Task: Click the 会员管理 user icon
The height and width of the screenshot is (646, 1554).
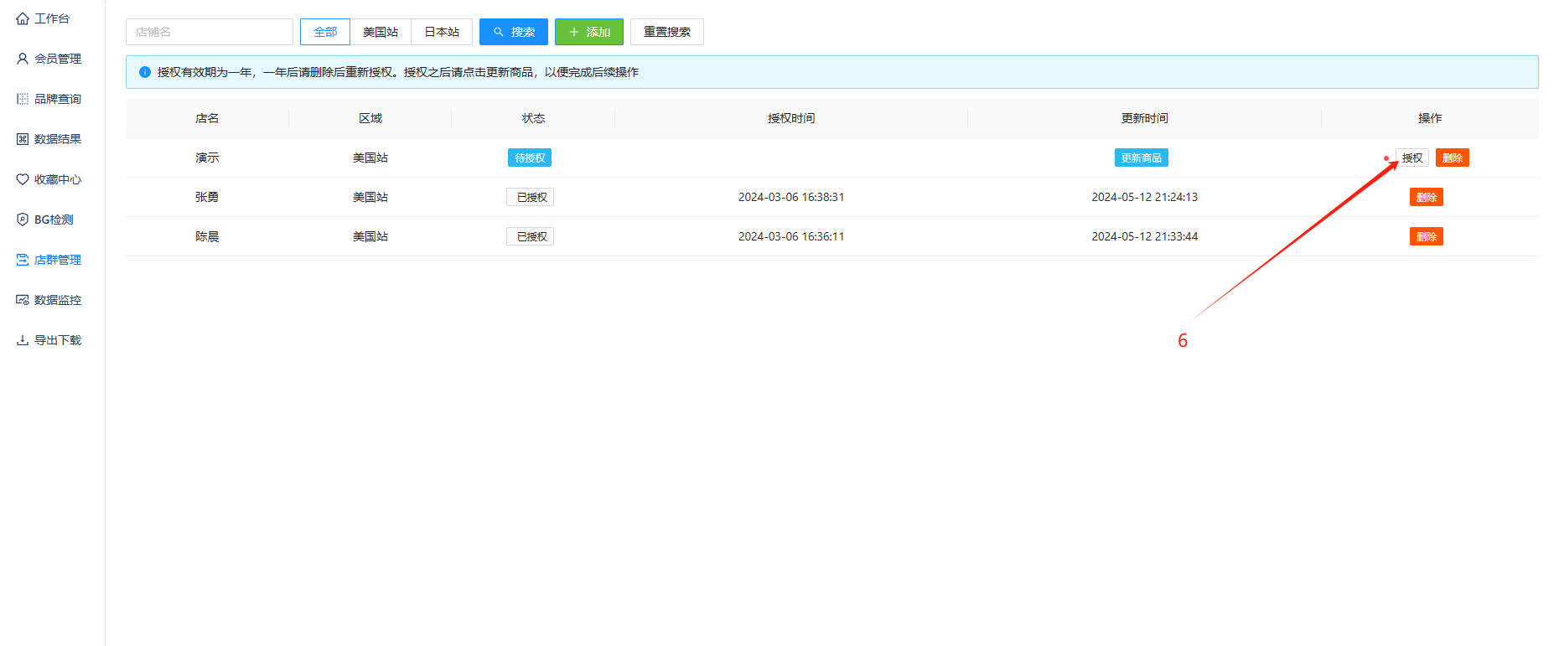Action: [x=23, y=59]
